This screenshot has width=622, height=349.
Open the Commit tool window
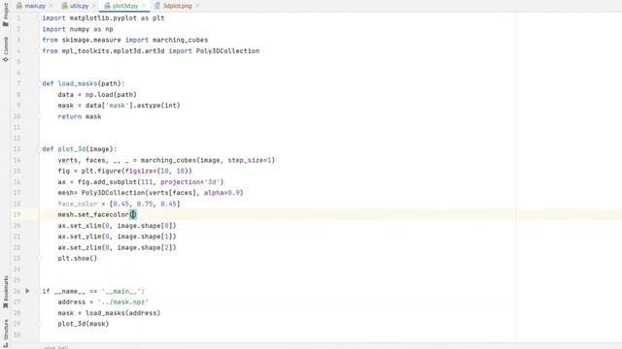pyautogui.click(x=6, y=49)
